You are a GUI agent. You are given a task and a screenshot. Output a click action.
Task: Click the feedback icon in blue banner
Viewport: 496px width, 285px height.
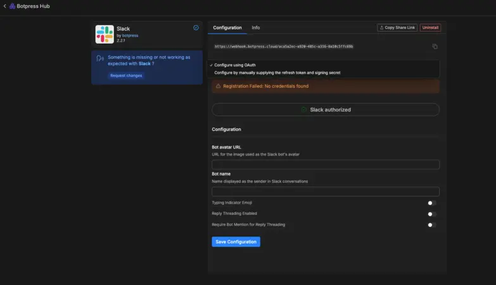pos(100,58)
